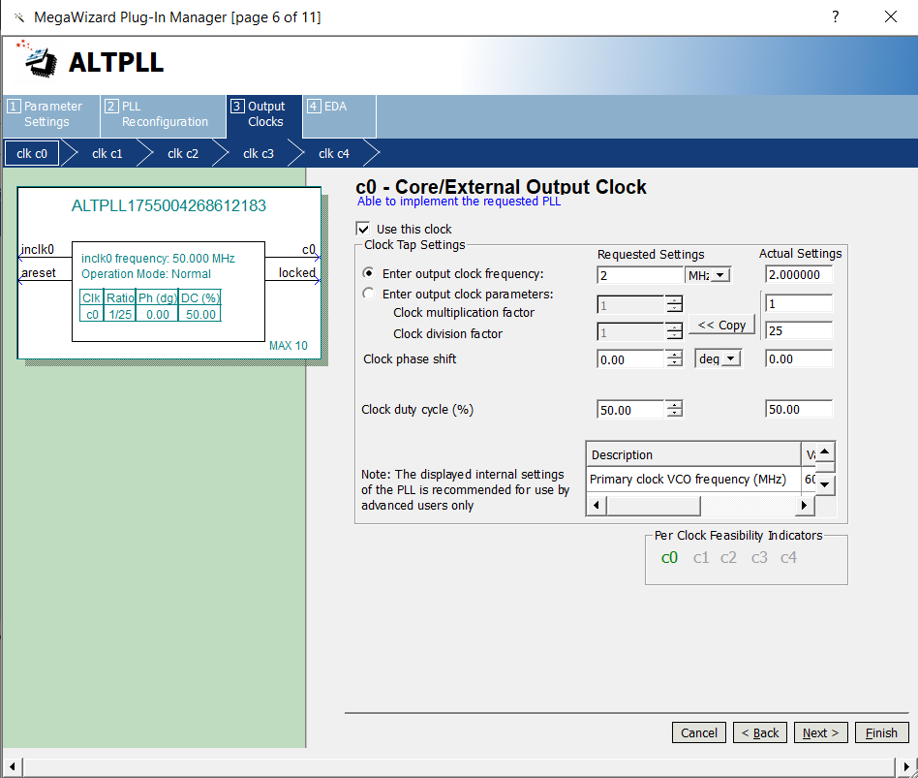Switch to Parameter Settings tab
Viewport: 918px width, 778px height.
pyautogui.click(x=51, y=114)
